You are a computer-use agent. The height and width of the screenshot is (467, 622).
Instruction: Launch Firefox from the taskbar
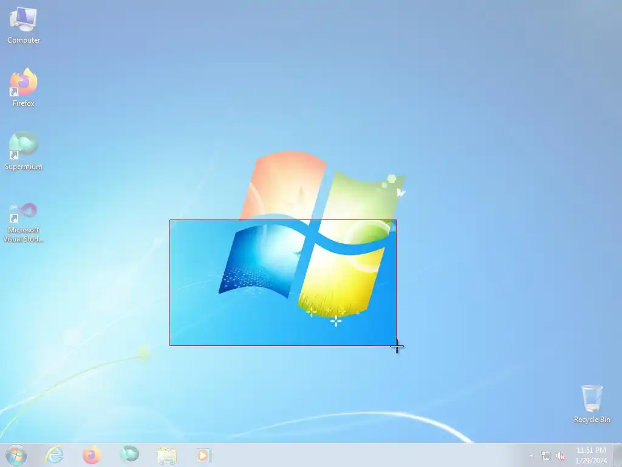91,455
